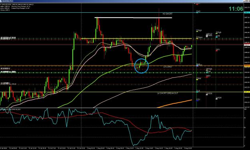Click the Close= value text
This screenshot has height=150, width=250.
(5, 10)
